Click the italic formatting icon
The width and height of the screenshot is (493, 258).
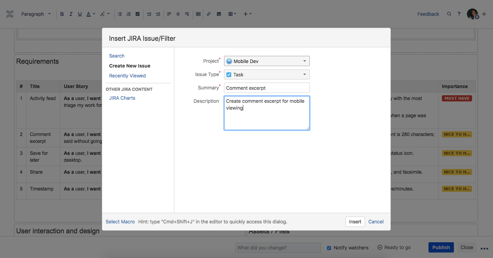(x=71, y=14)
